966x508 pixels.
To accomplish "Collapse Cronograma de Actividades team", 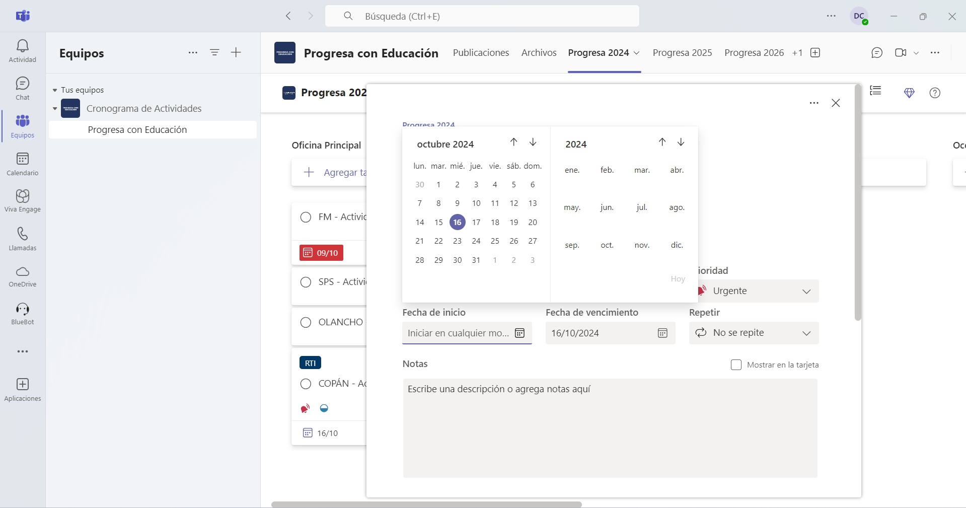I will point(55,108).
